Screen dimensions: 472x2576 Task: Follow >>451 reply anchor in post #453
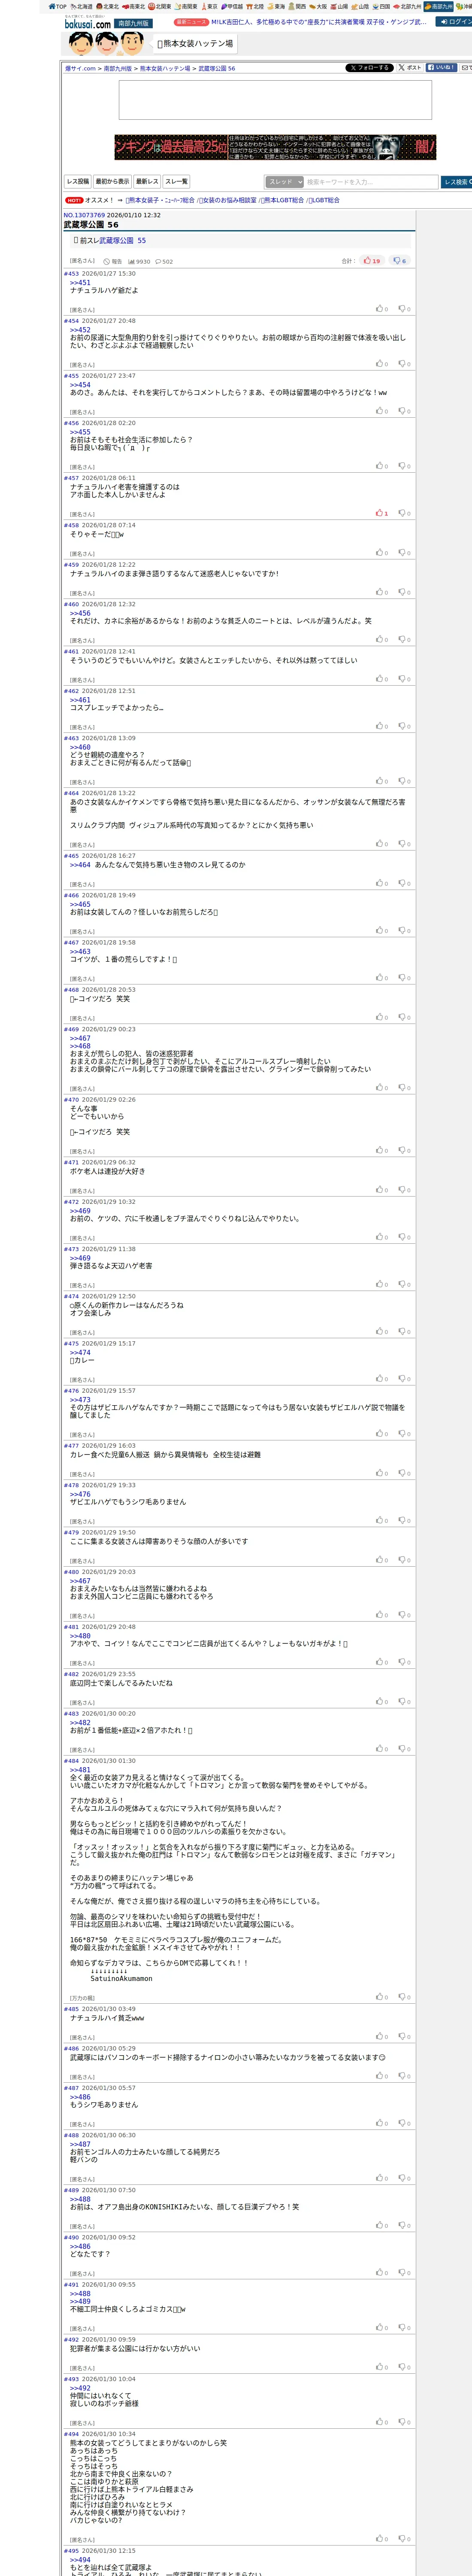[x=80, y=282]
